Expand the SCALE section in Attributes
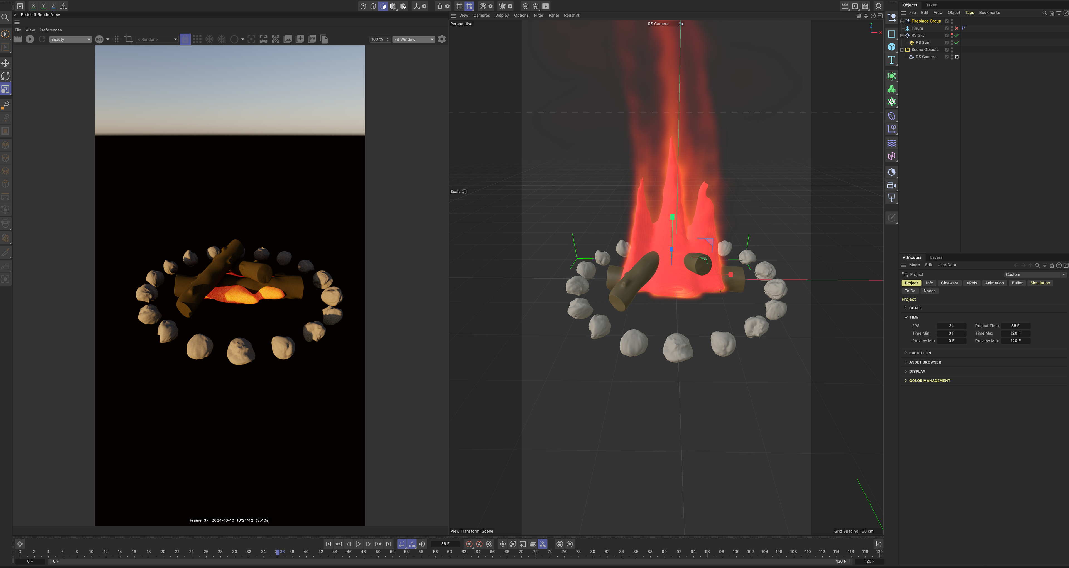This screenshot has height=568, width=1069. tap(906, 308)
